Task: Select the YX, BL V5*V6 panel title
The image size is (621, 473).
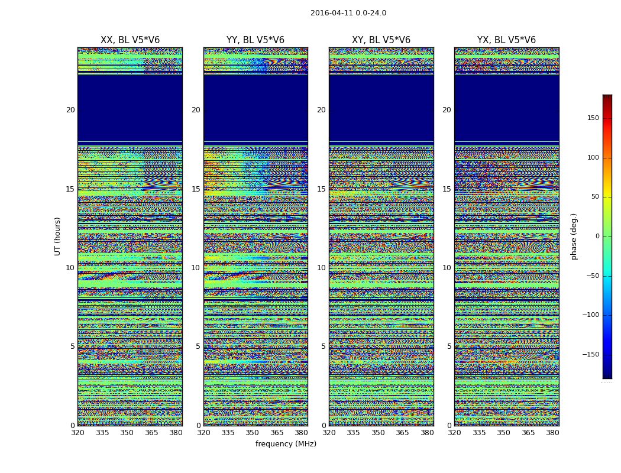Action: 506,40
